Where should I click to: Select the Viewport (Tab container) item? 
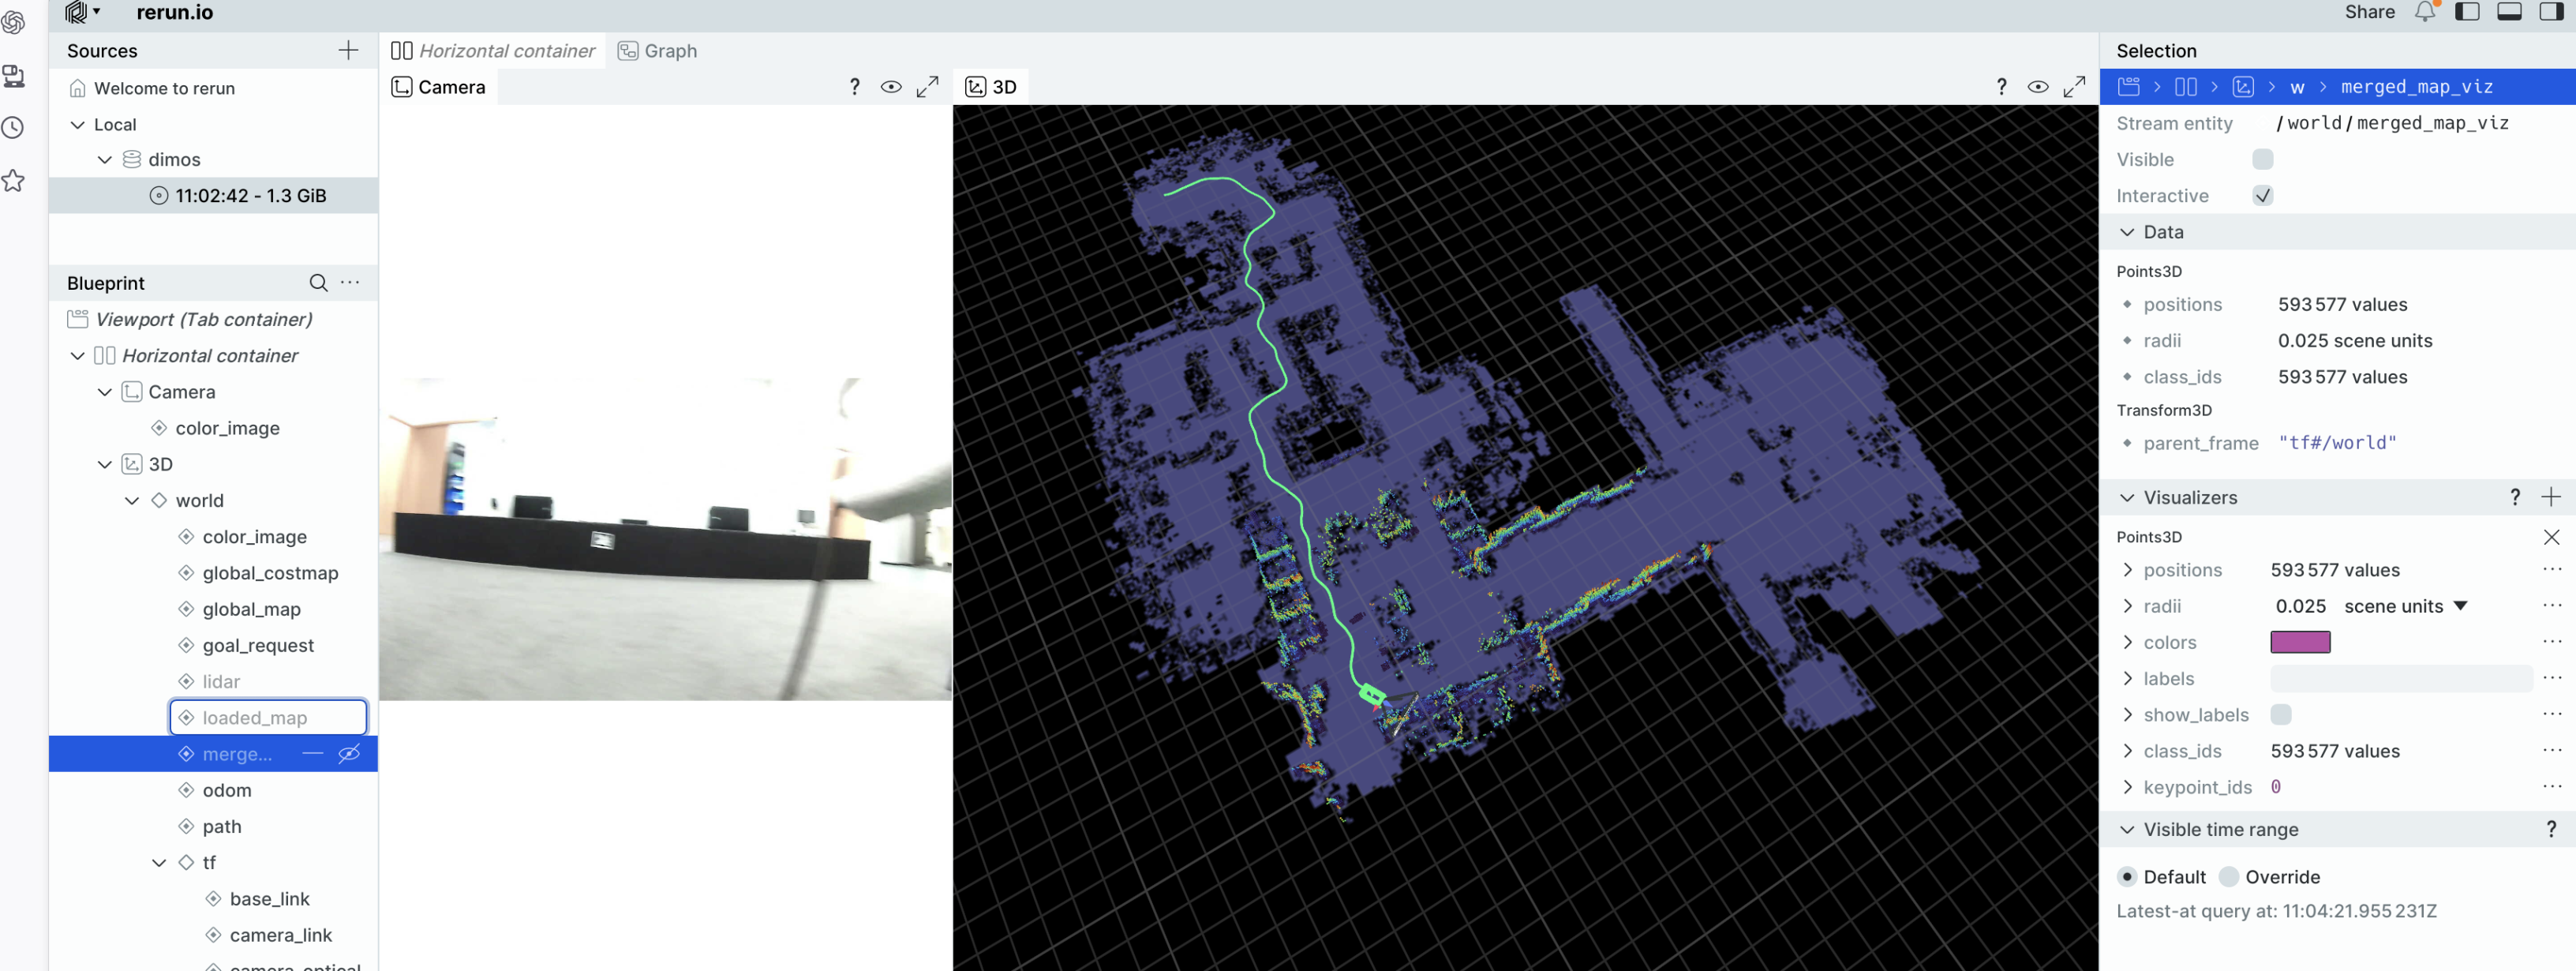click(x=204, y=319)
